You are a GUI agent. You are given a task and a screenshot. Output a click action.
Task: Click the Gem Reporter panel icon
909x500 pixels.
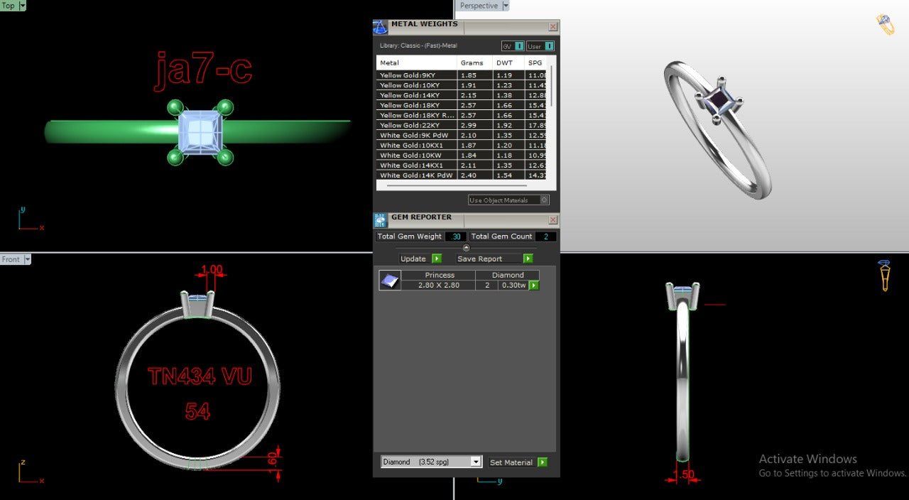(380, 220)
